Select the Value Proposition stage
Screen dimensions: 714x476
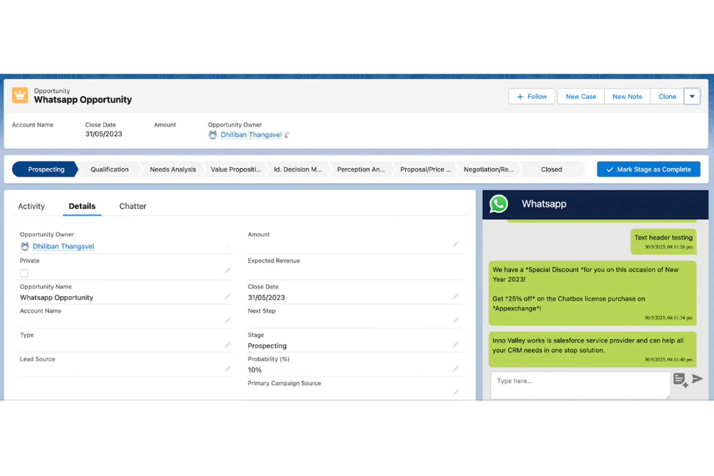pos(236,169)
